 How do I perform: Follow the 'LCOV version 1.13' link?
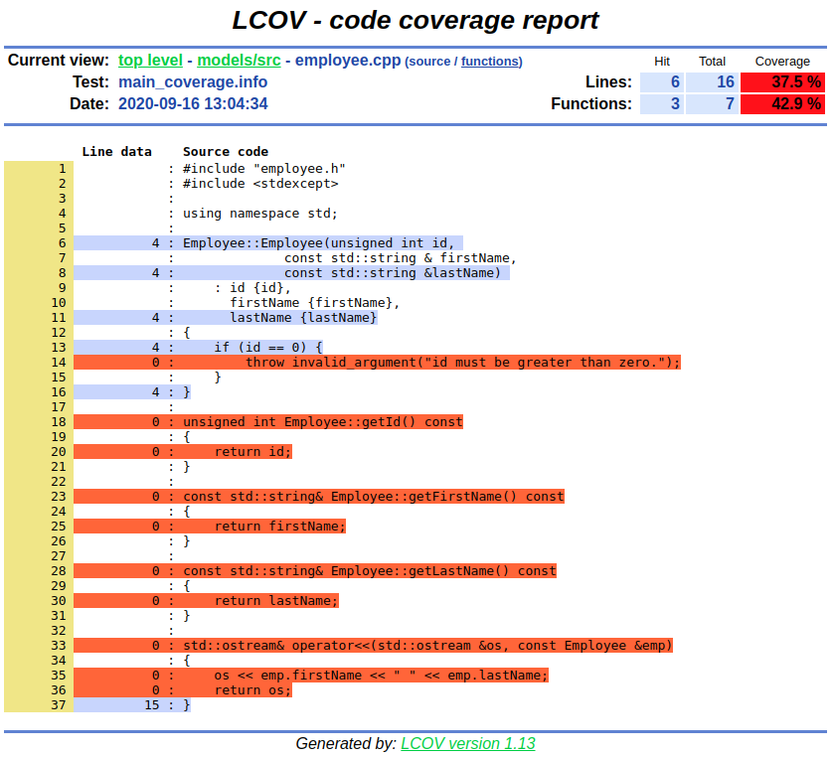click(x=468, y=743)
